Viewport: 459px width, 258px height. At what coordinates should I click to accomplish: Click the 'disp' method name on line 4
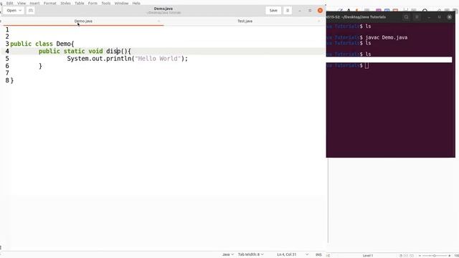(x=113, y=51)
